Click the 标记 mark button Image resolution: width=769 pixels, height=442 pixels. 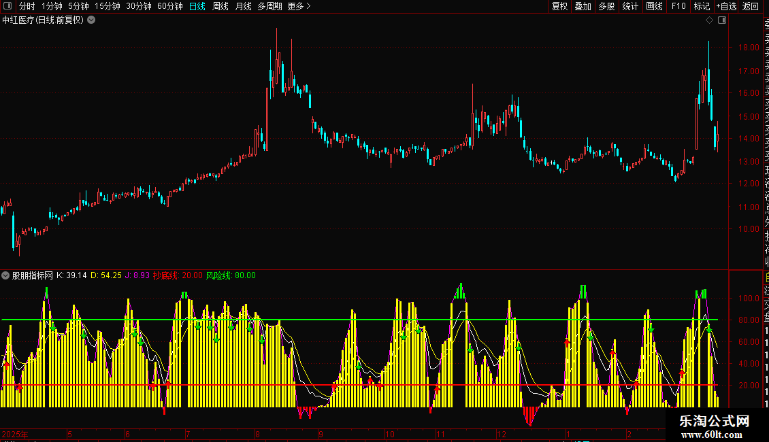pos(702,6)
